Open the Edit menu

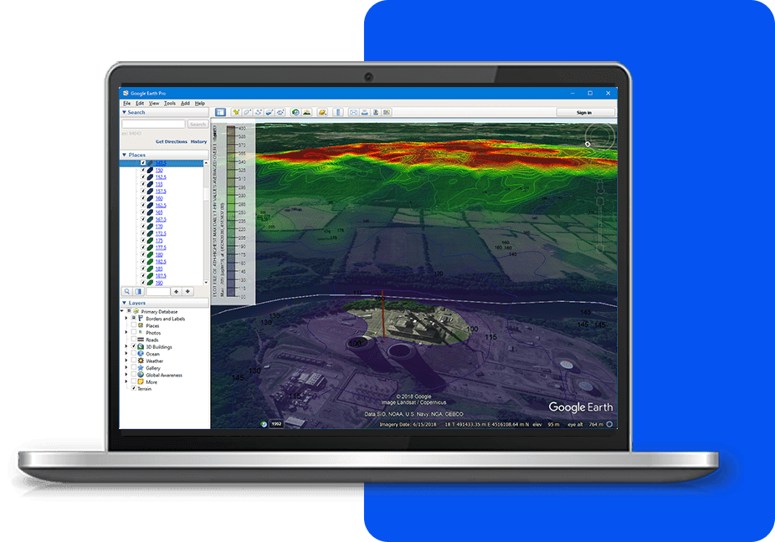(140, 103)
